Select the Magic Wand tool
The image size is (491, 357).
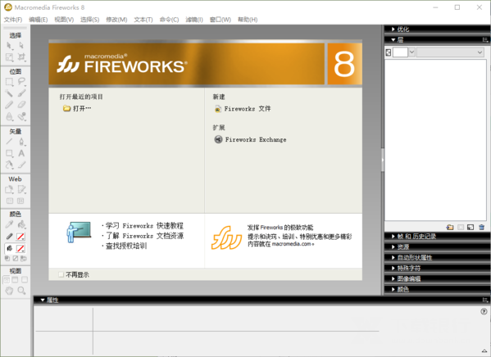coord(9,93)
